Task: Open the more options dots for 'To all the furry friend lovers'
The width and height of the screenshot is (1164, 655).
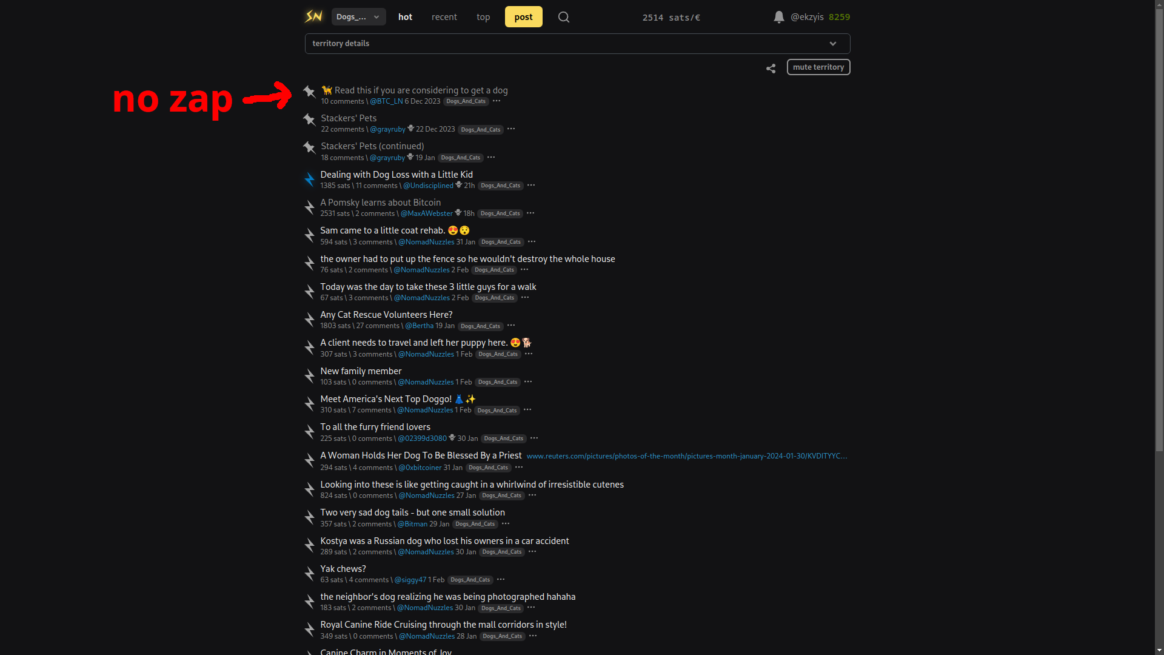Action: pos(534,438)
